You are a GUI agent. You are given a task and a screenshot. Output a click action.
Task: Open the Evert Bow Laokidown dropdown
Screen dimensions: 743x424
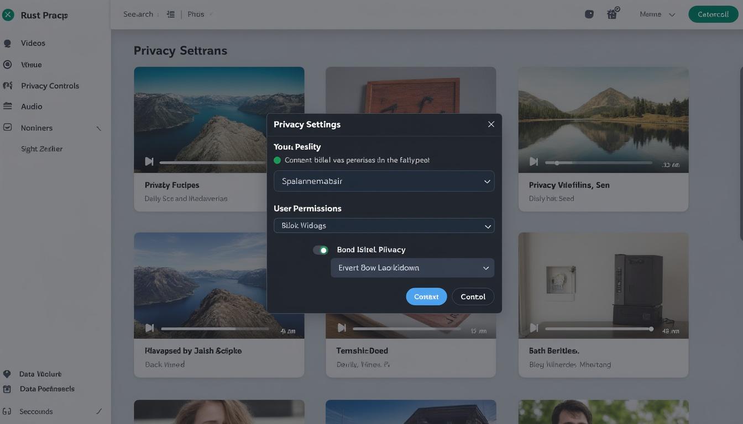pos(412,268)
